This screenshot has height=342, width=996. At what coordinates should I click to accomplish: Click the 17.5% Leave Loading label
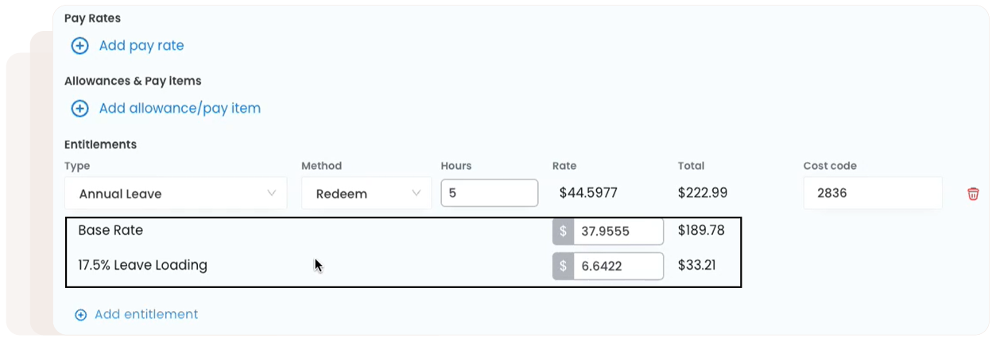(142, 265)
